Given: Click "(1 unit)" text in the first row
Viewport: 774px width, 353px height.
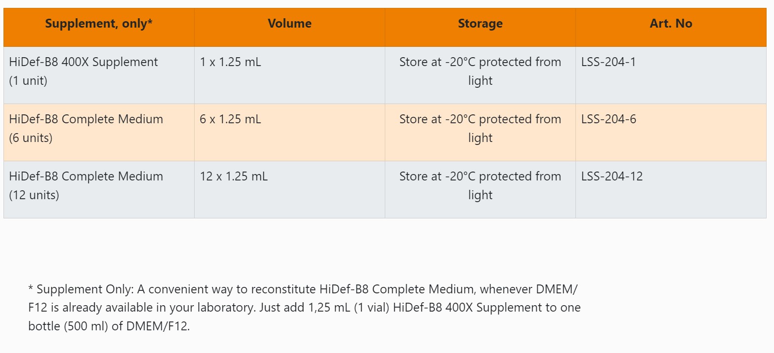Looking at the screenshot, I should click(x=28, y=81).
